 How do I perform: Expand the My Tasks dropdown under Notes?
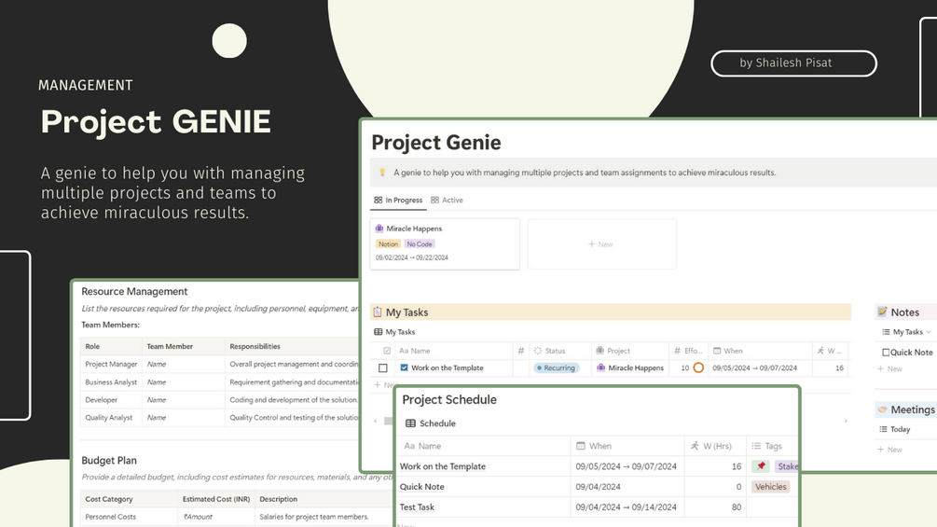(906, 332)
